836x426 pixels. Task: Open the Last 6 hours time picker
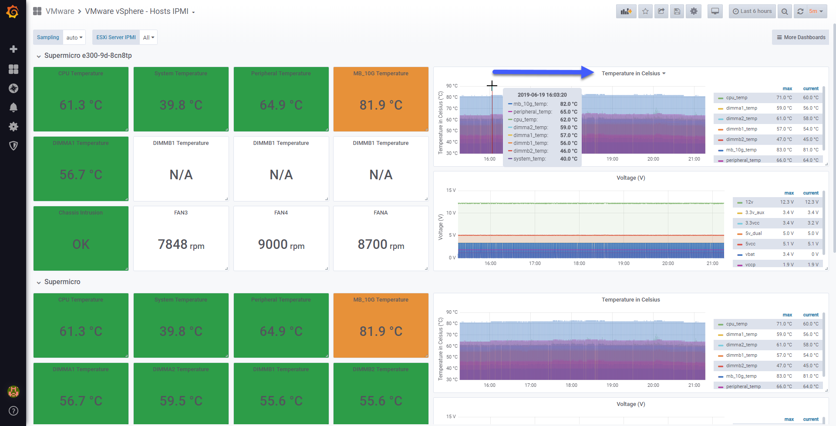pos(752,11)
